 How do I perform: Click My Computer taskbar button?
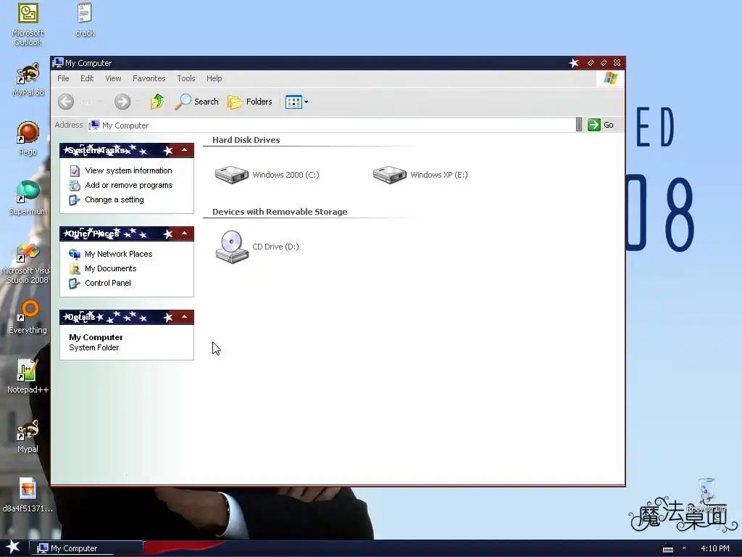(86, 548)
